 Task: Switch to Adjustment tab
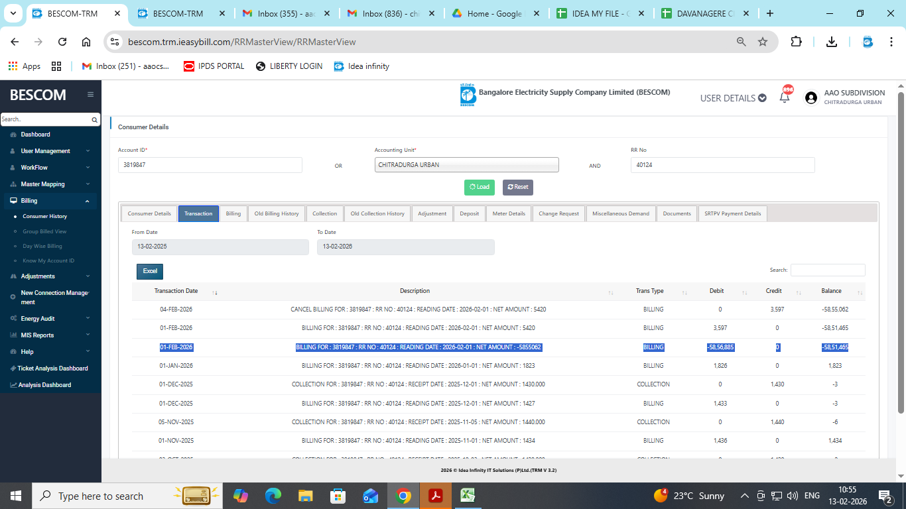tap(432, 213)
